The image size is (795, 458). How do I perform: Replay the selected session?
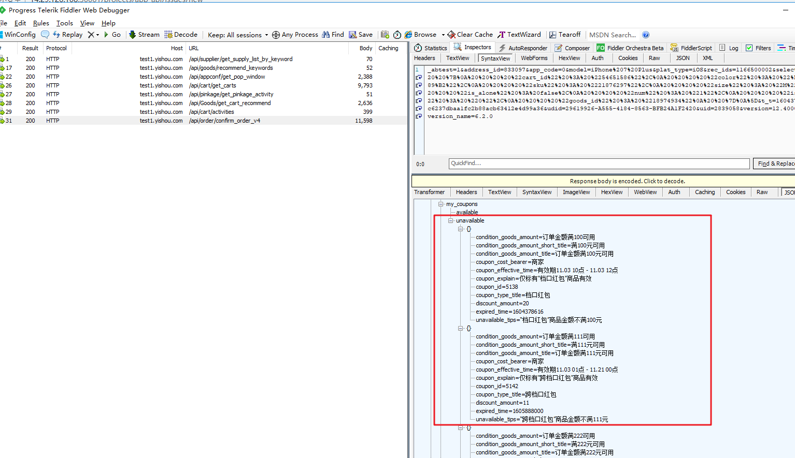(x=67, y=35)
